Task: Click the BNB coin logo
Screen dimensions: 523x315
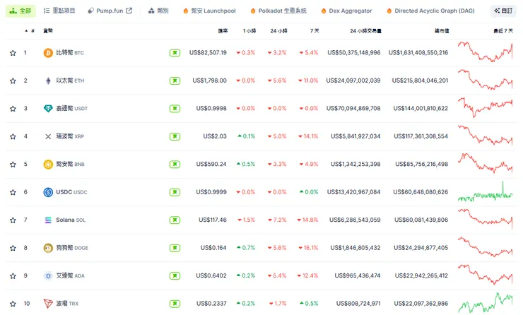Action: click(48, 165)
